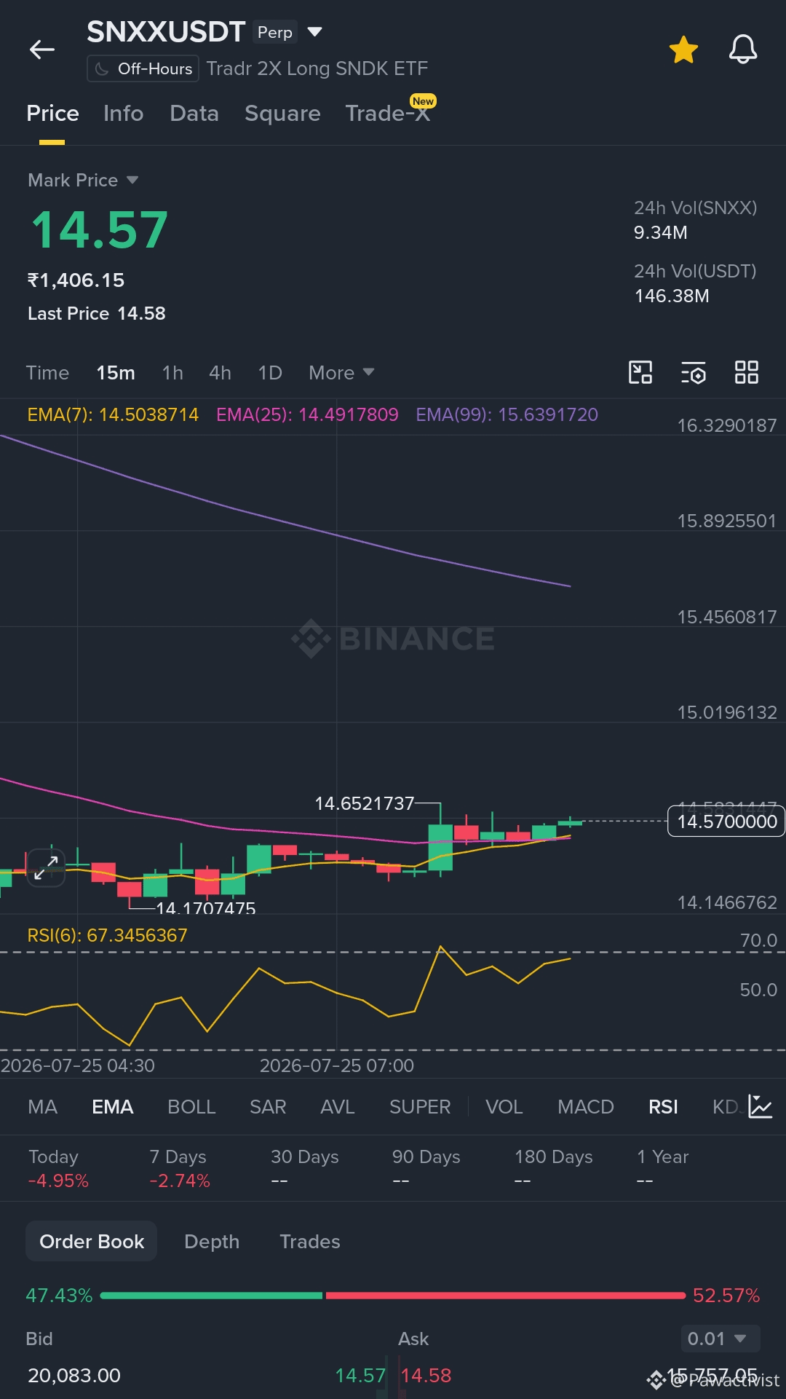786x1399 pixels.
Task: Tap the Today -4.95% performance
Action: 58,1168
